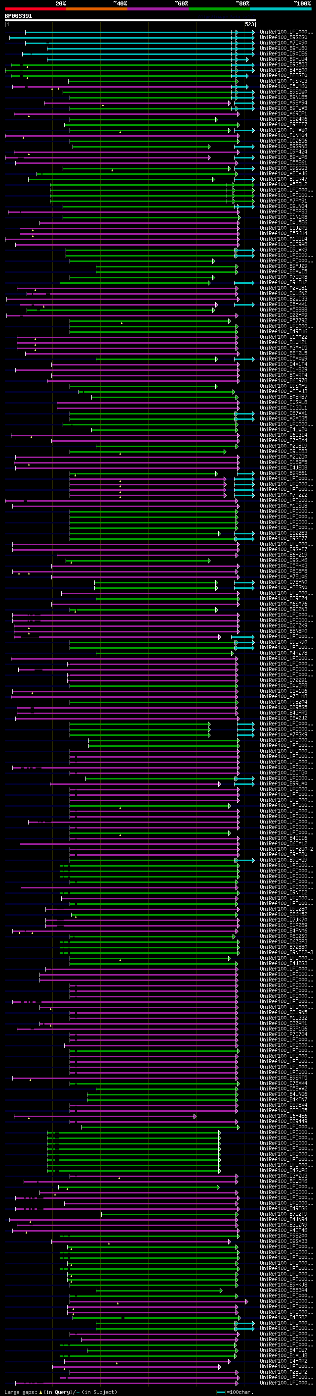Select UniRef100_C5WM60 entry
Screen dimensions: 316x1396
283,87
